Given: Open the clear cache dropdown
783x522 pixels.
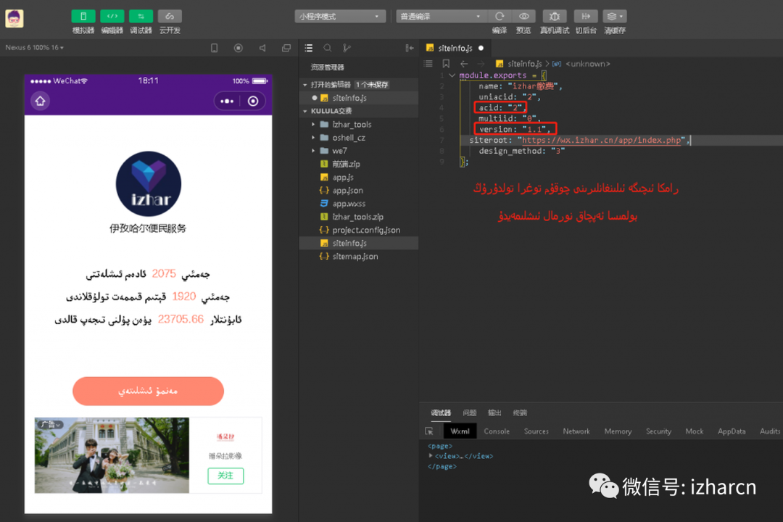Looking at the screenshot, I should click(615, 17).
